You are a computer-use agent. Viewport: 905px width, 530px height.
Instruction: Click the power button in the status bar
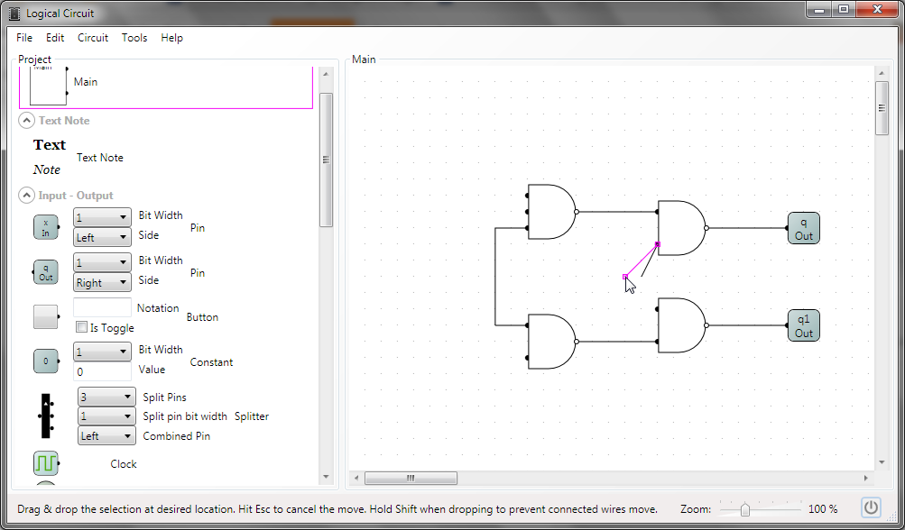point(870,507)
